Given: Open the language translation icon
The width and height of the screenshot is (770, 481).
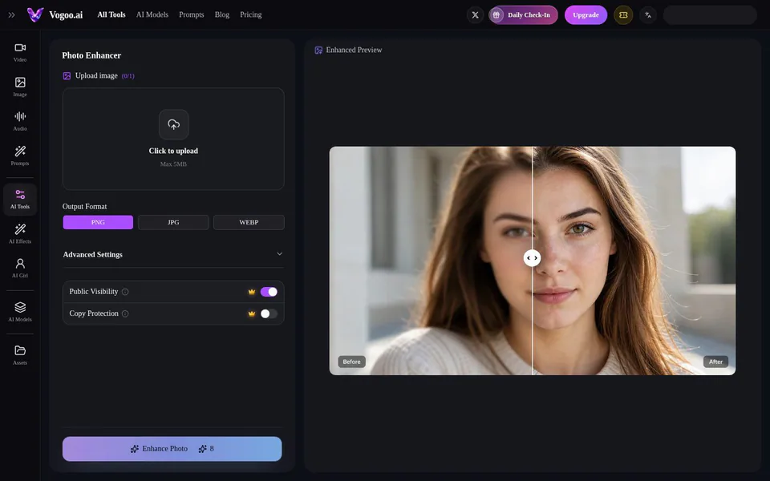Looking at the screenshot, I should coord(648,14).
